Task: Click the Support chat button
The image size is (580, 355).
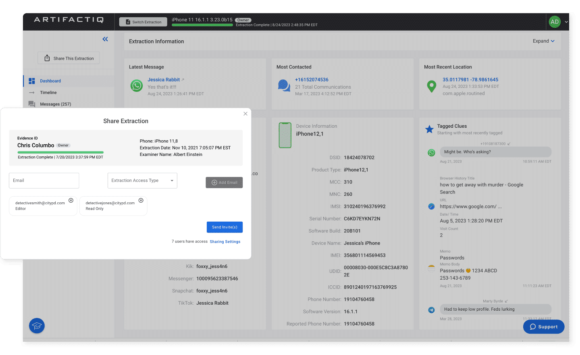Action: tap(544, 327)
